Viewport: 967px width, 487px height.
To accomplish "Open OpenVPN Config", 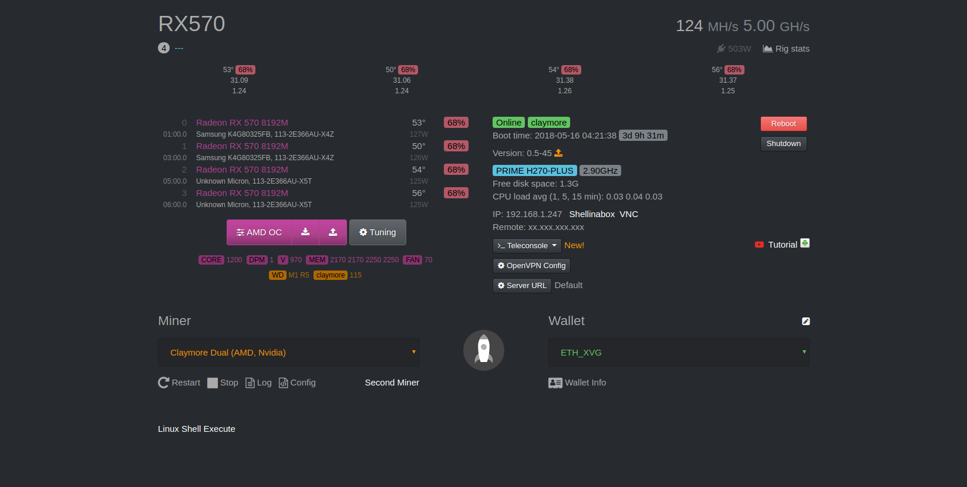I will tap(531, 266).
